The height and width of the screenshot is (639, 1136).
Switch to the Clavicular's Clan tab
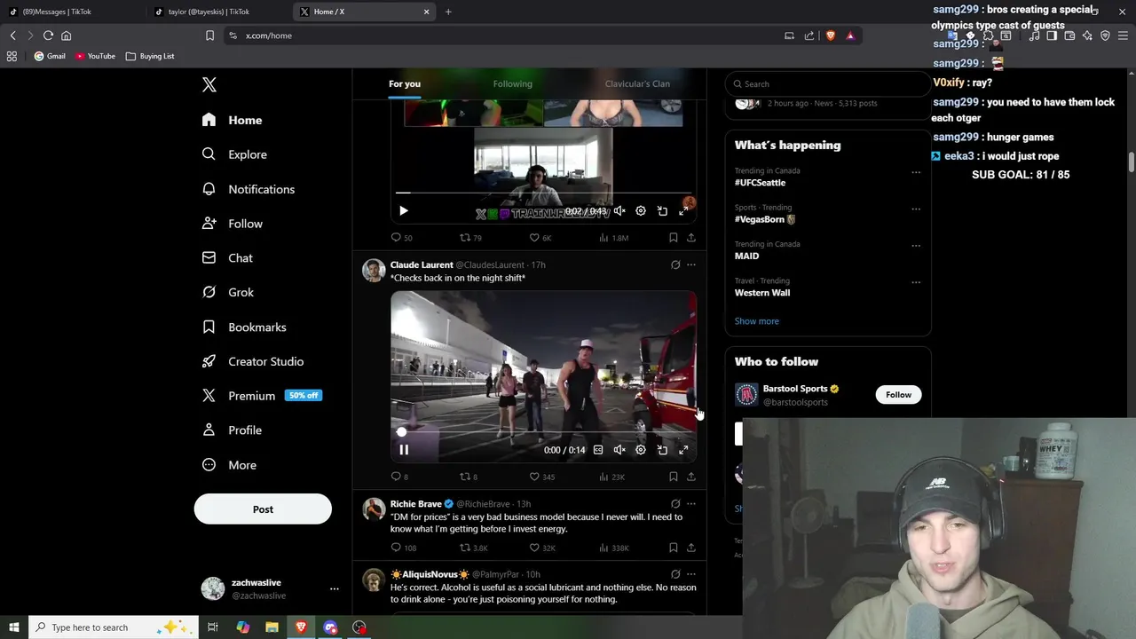click(x=637, y=83)
